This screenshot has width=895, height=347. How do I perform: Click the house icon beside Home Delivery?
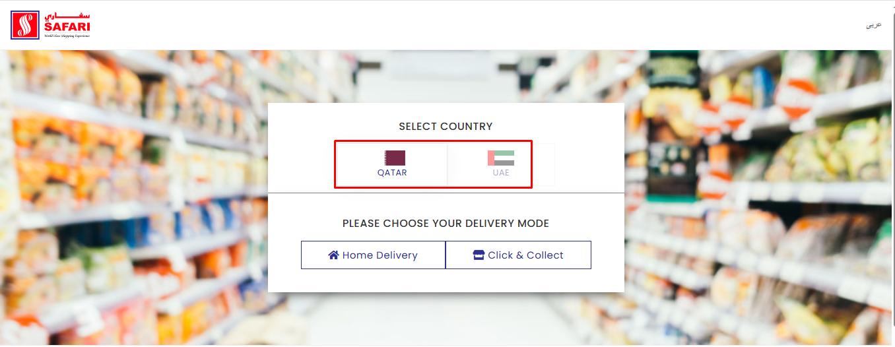(x=333, y=255)
